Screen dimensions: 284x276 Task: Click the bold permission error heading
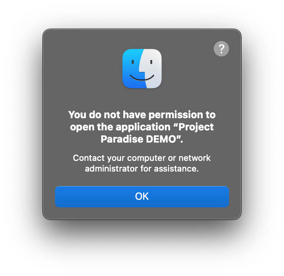tap(142, 127)
